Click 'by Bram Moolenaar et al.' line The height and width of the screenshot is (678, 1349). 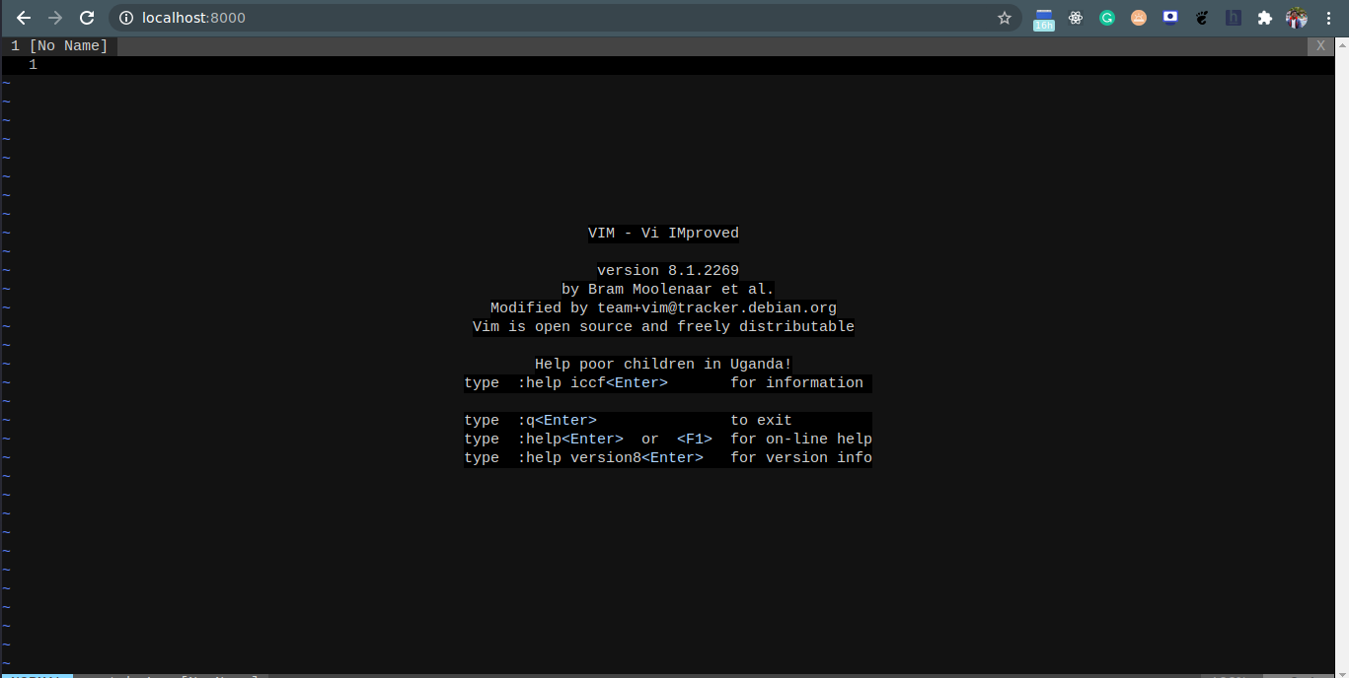(668, 290)
